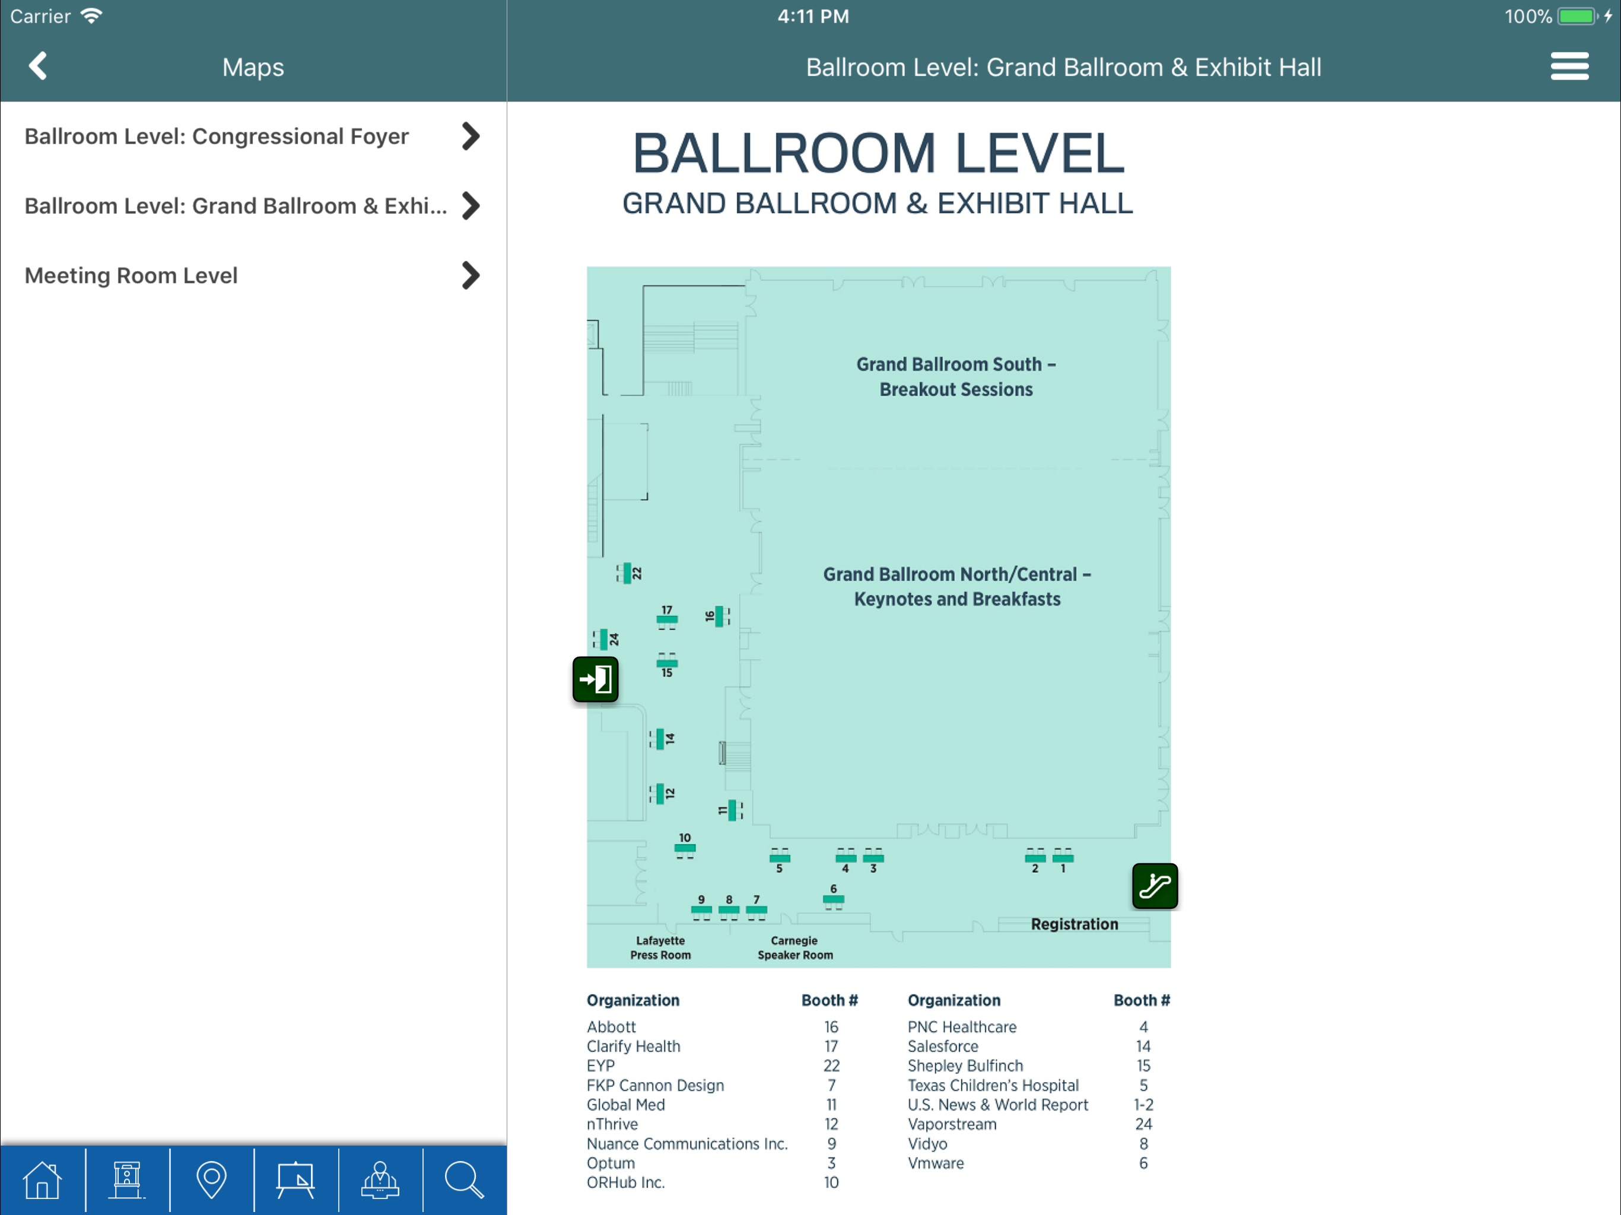Tap booth 24 marker on map

tap(606, 640)
